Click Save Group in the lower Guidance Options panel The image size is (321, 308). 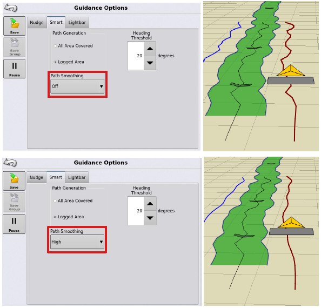coord(14,202)
